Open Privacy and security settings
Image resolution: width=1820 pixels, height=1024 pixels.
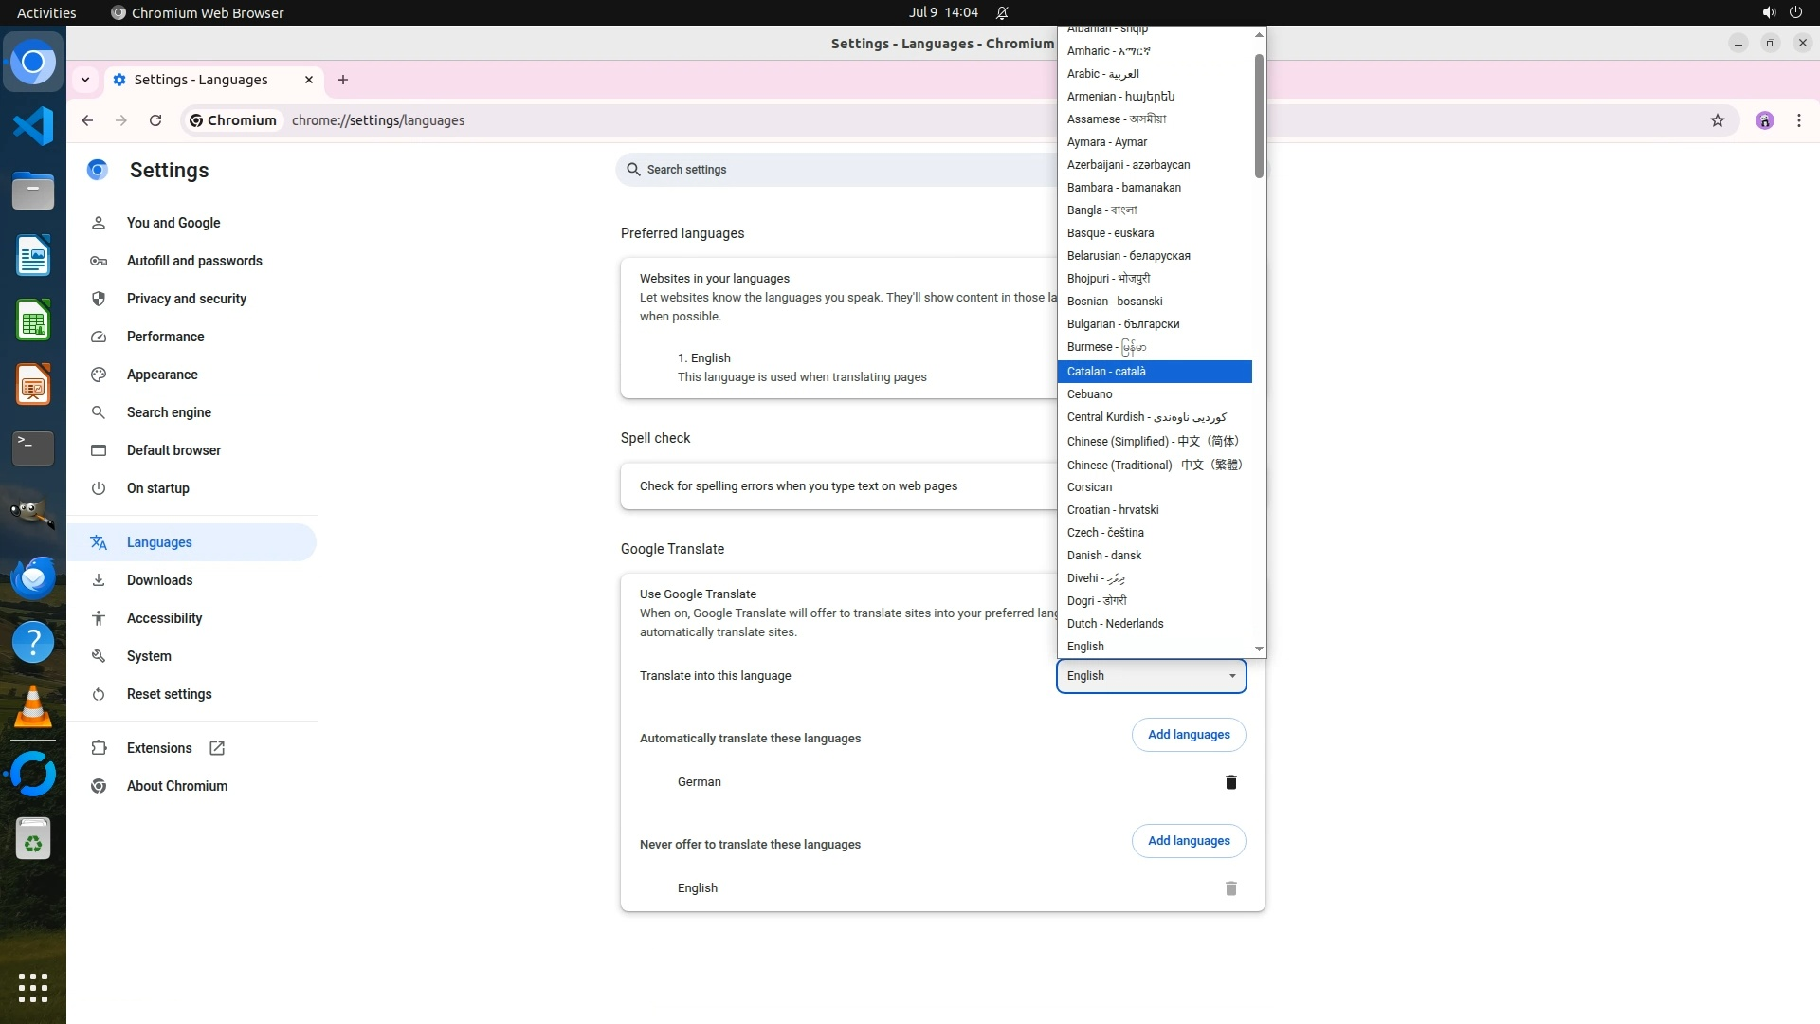[186, 299]
